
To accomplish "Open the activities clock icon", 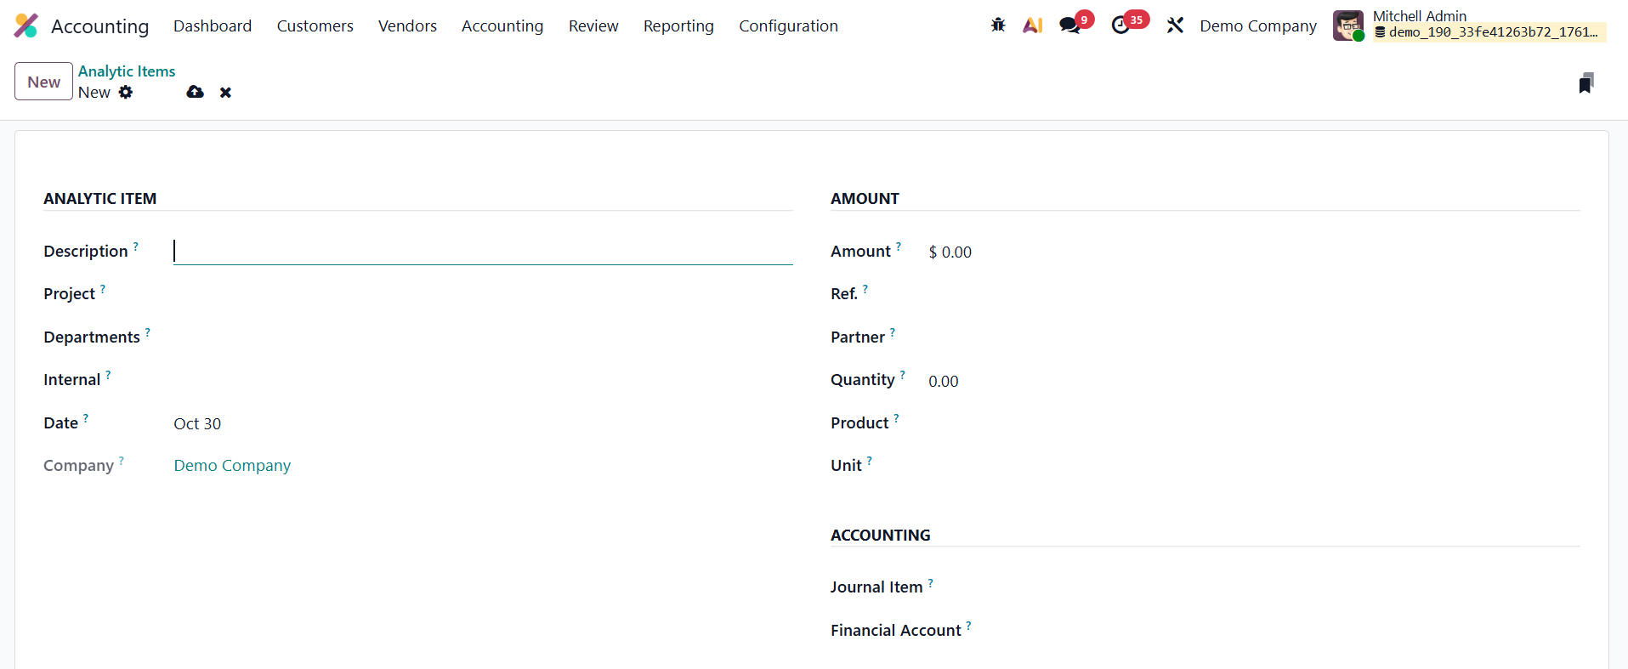I will (x=1120, y=26).
